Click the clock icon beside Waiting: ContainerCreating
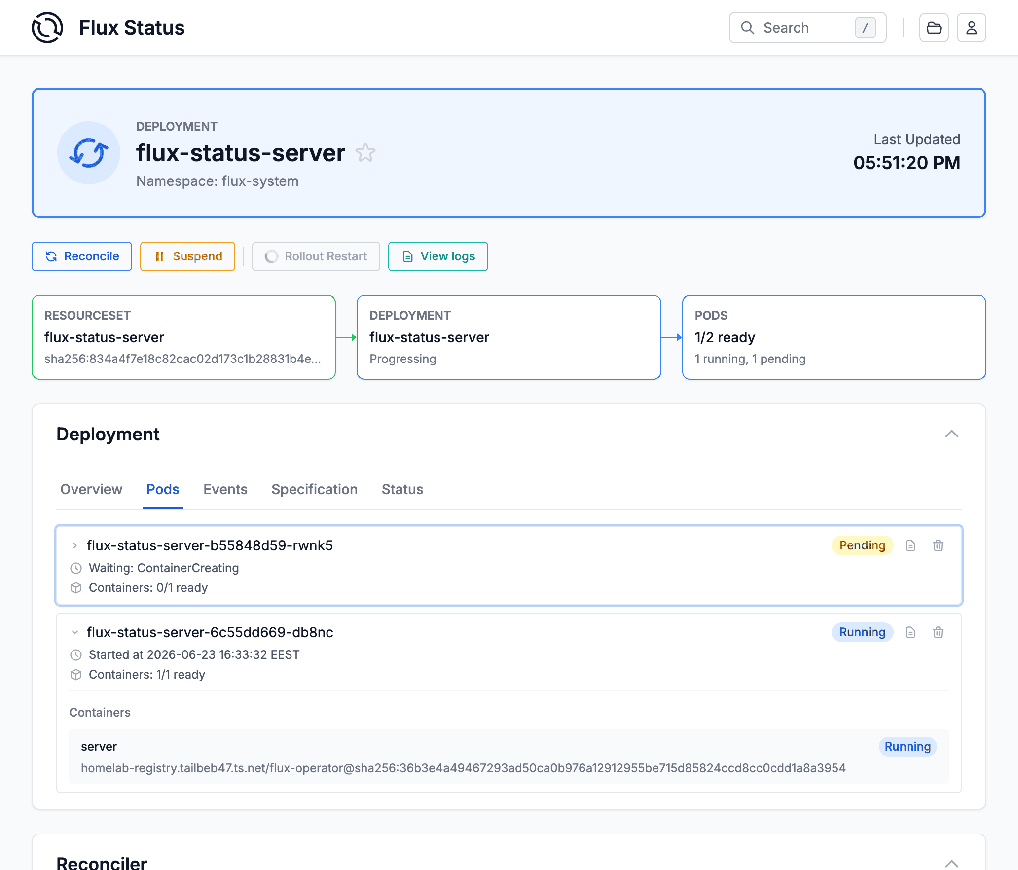Viewport: 1018px width, 870px height. coord(76,568)
